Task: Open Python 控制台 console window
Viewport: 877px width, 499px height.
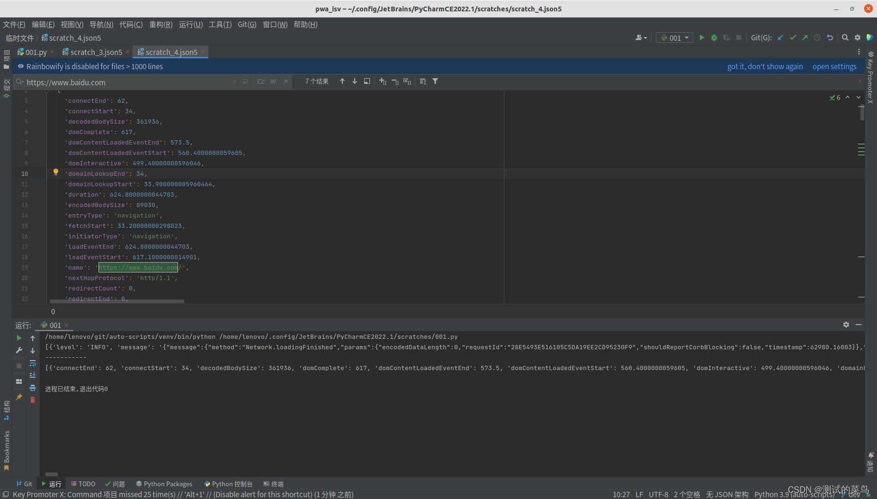Action: pos(228,484)
